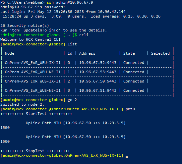The image size is (182, 164).
Task: Click the Address column header
Action: 87,53
